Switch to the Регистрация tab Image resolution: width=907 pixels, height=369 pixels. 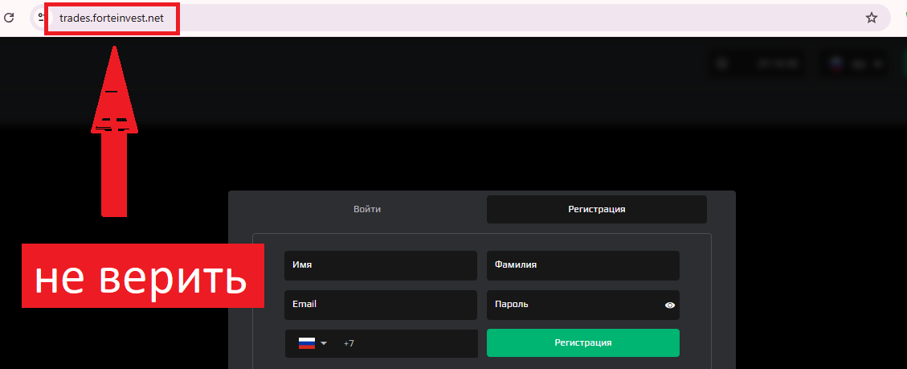pyautogui.click(x=596, y=209)
